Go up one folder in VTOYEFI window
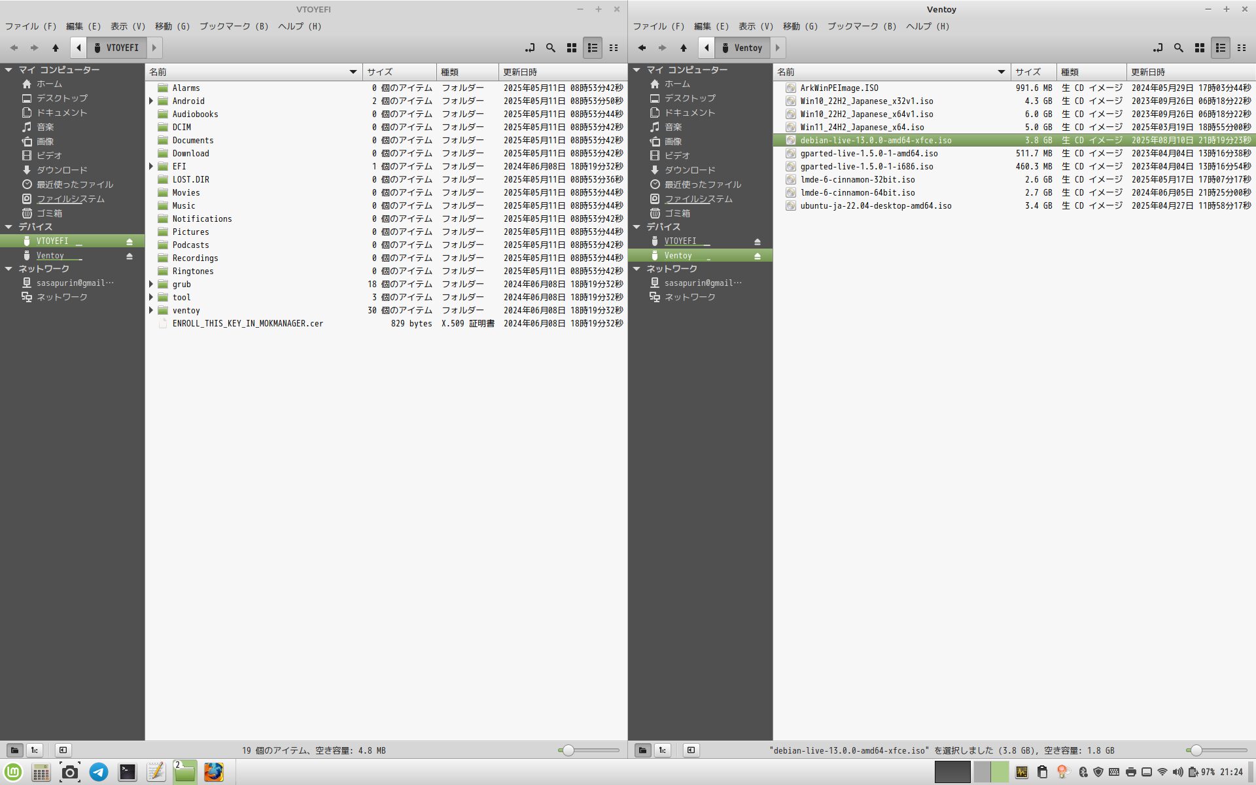The height and width of the screenshot is (785, 1256). [56, 48]
